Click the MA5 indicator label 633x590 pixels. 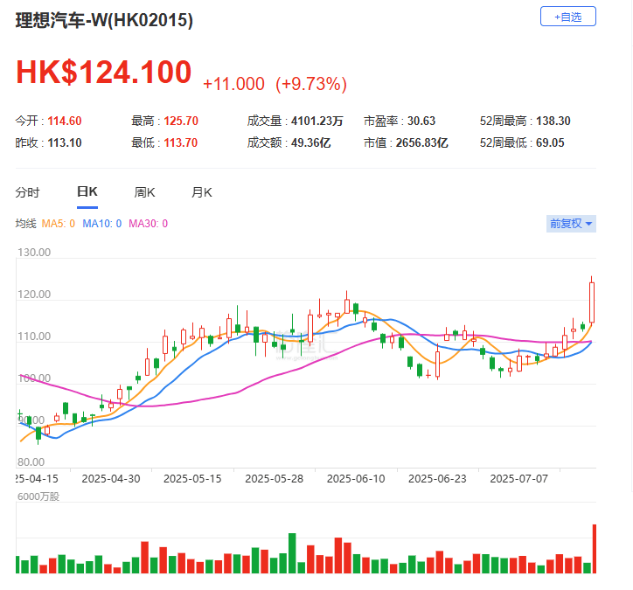click(x=58, y=224)
